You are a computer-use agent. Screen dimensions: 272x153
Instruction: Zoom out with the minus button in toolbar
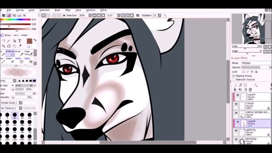pos(94,15)
